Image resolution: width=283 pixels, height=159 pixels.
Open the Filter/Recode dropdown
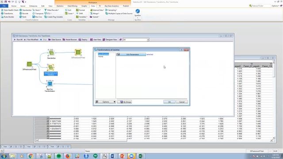point(52,10)
